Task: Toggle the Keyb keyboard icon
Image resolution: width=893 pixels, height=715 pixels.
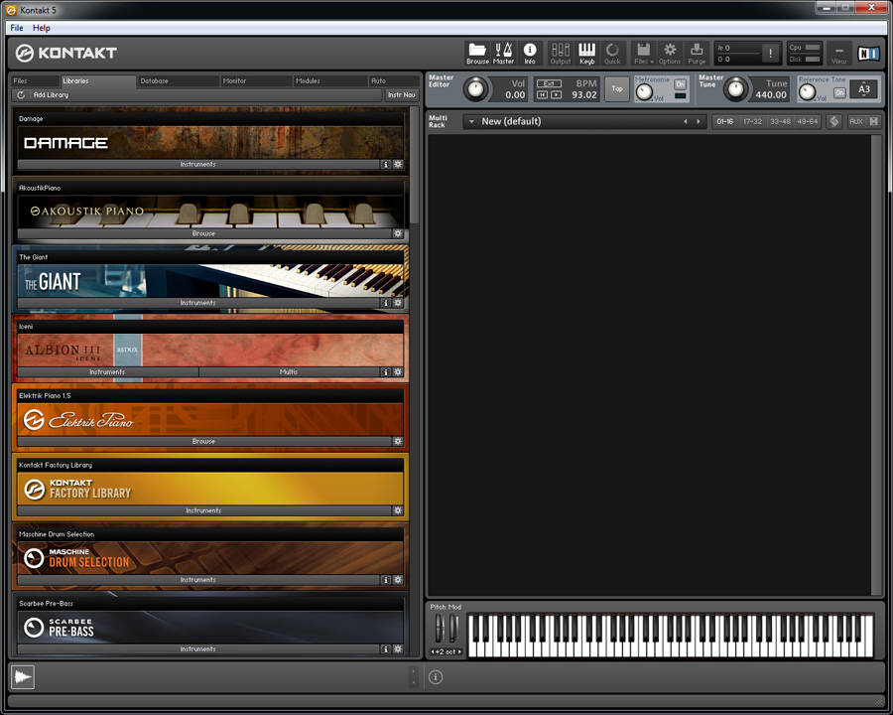Action: coord(587,52)
